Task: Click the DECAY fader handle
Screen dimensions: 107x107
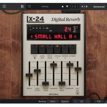Action: pos(29,75)
